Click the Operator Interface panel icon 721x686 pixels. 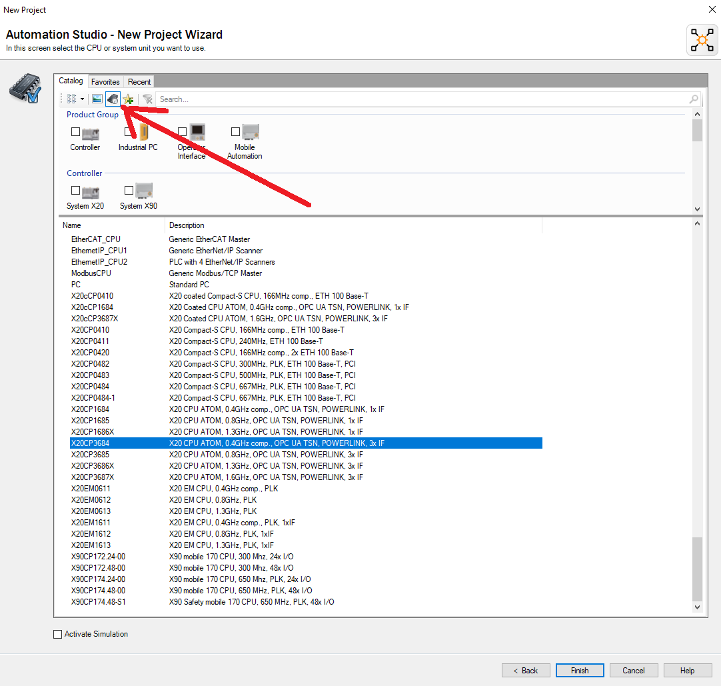(198, 132)
